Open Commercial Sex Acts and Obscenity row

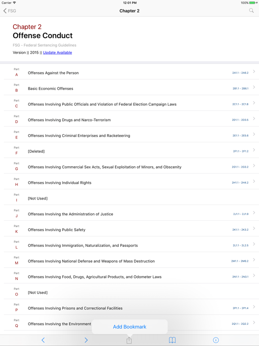point(129,166)
